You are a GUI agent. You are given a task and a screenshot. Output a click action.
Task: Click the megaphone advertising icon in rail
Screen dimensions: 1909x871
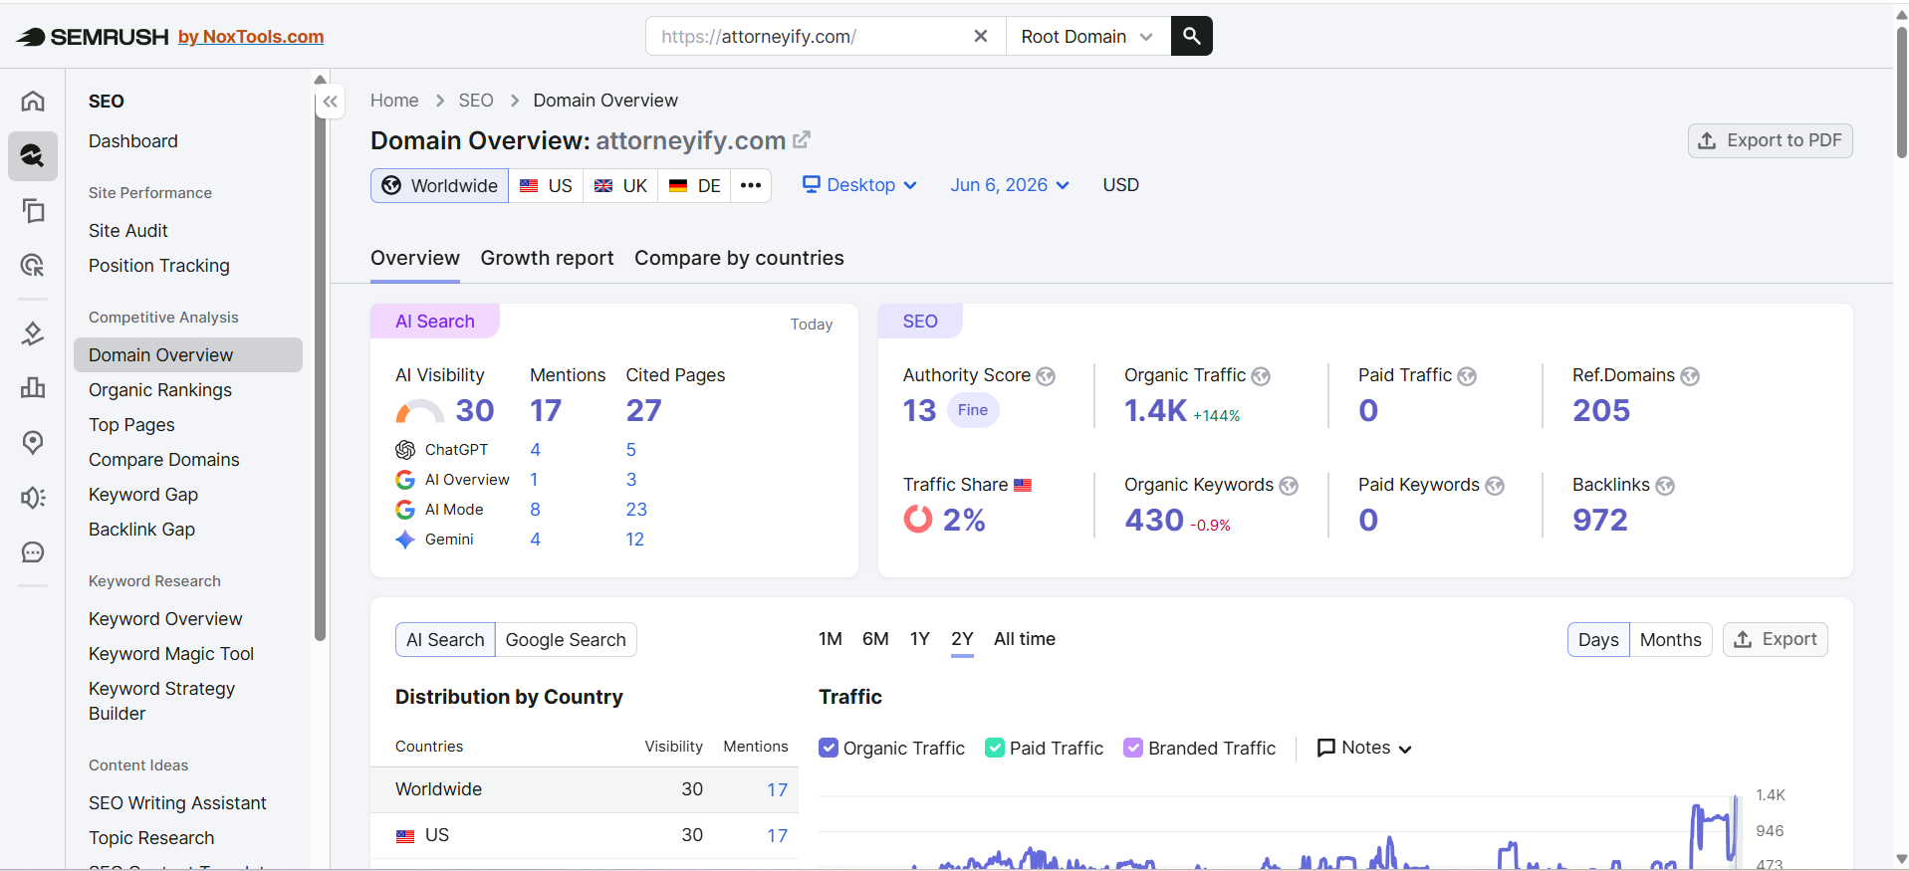point(33,497)
